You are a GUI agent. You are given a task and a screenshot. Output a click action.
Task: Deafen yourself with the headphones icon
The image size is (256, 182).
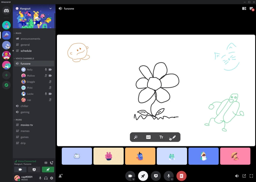click(x=46, y=178)
